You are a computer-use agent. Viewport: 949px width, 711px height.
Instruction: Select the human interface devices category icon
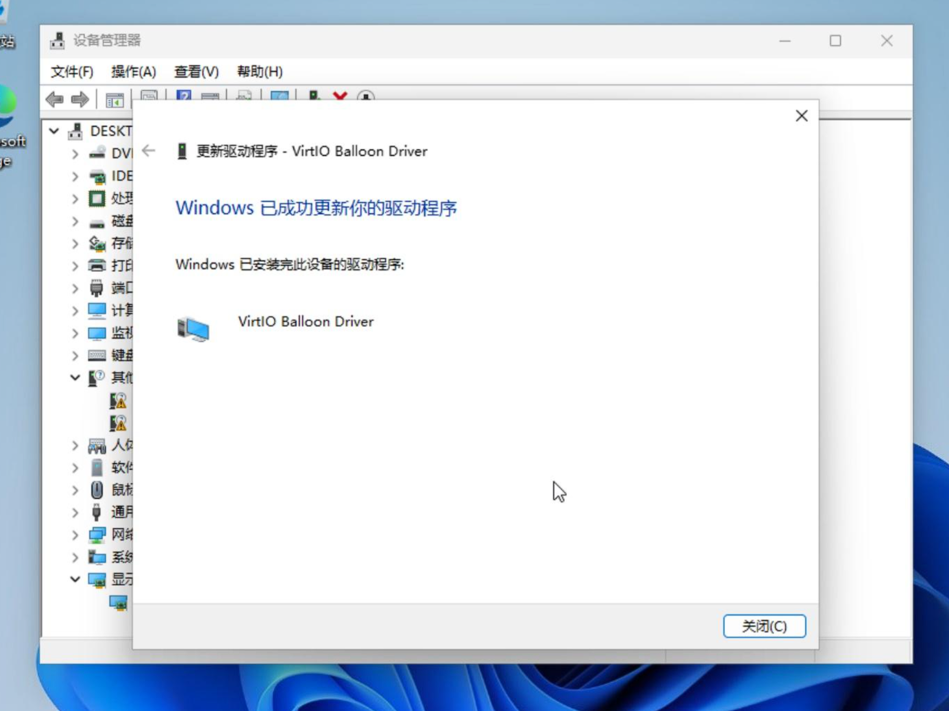[x=97, y=446]
